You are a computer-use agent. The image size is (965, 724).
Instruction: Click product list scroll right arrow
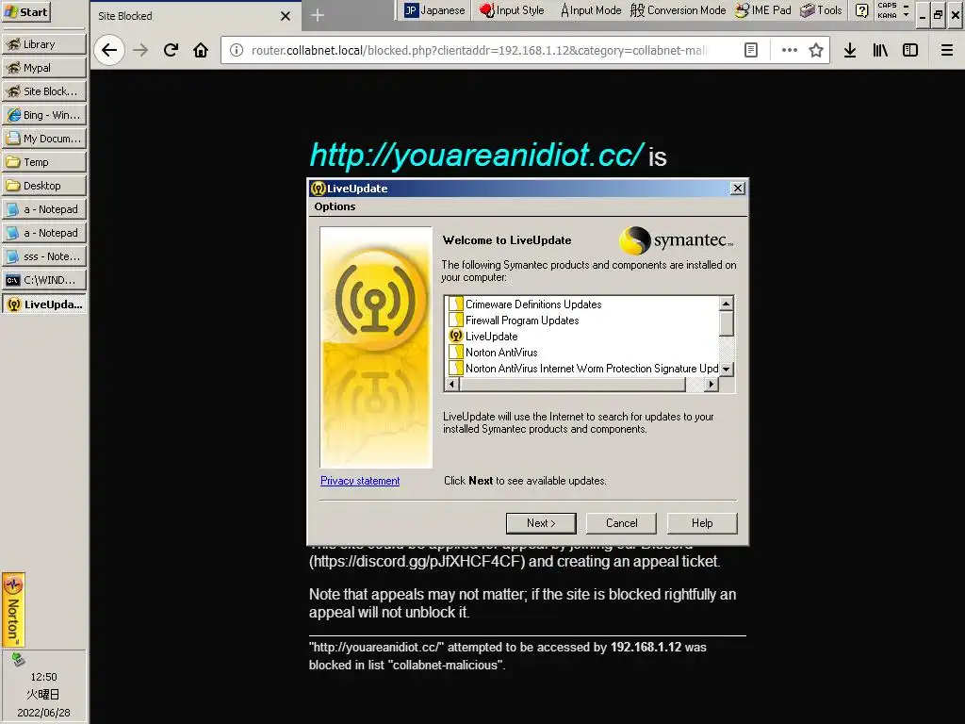(x=711, y=384)
